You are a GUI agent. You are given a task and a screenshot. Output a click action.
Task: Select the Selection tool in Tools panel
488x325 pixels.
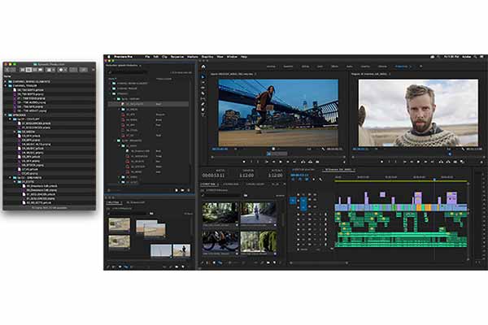(x=203, y=76)
